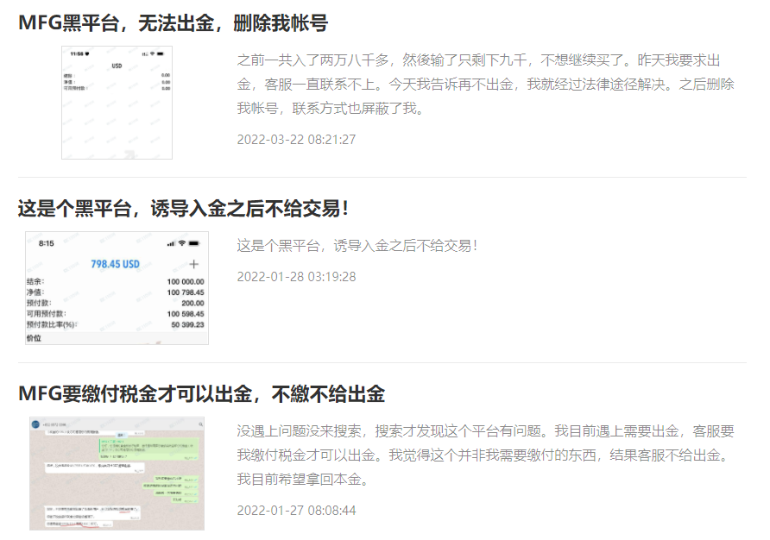Click the signal bars icon in the 8:15 screenshot
This screenshot has width=770, height=540.
point(171,243)
